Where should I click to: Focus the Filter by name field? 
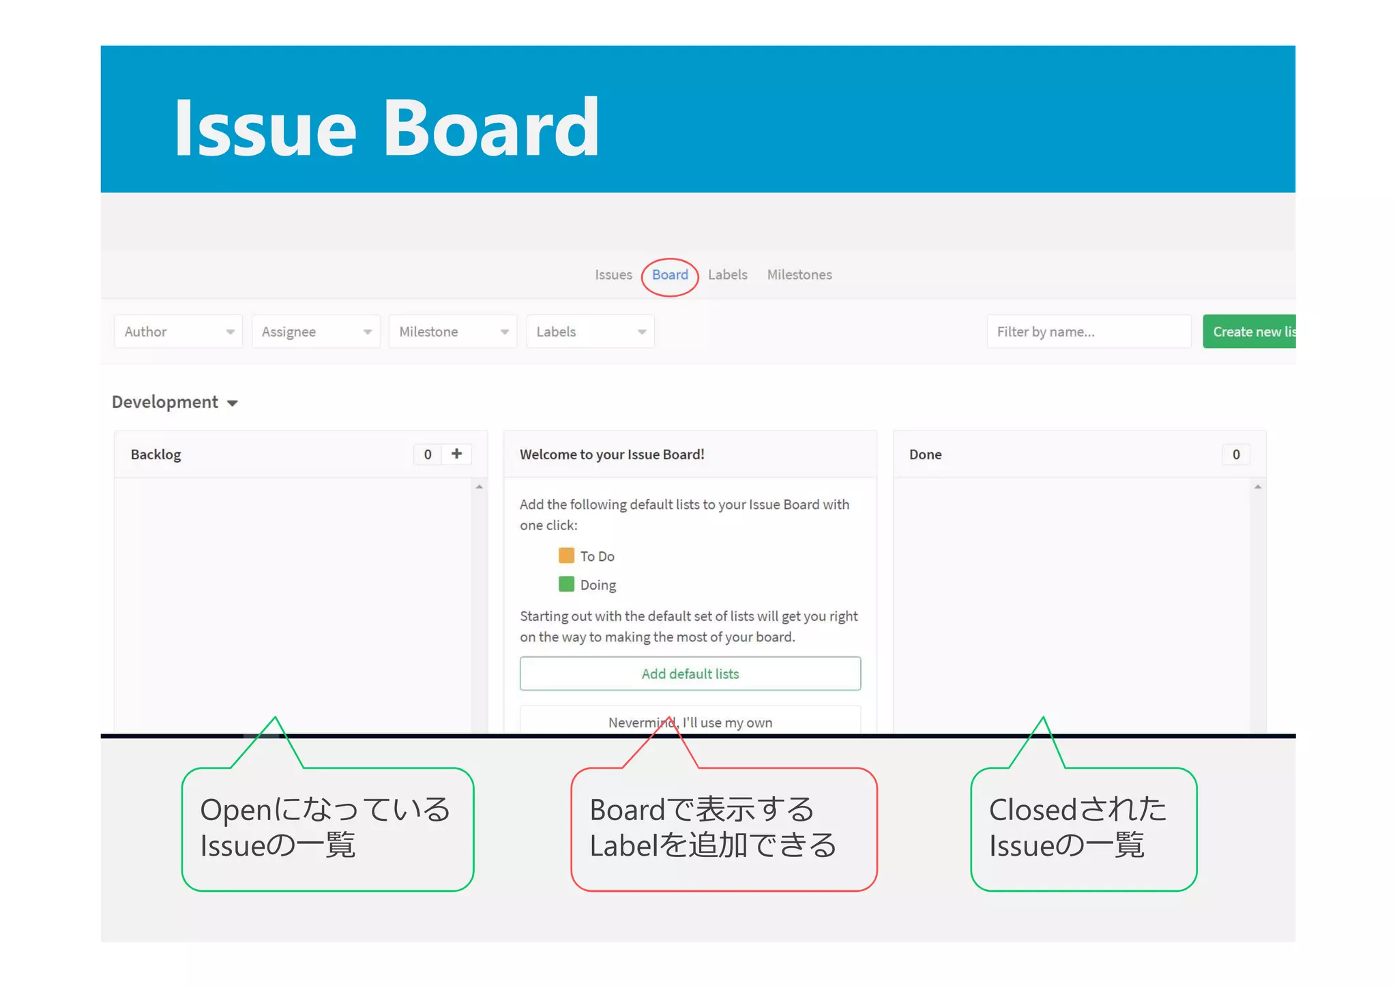click(1089, 332)
